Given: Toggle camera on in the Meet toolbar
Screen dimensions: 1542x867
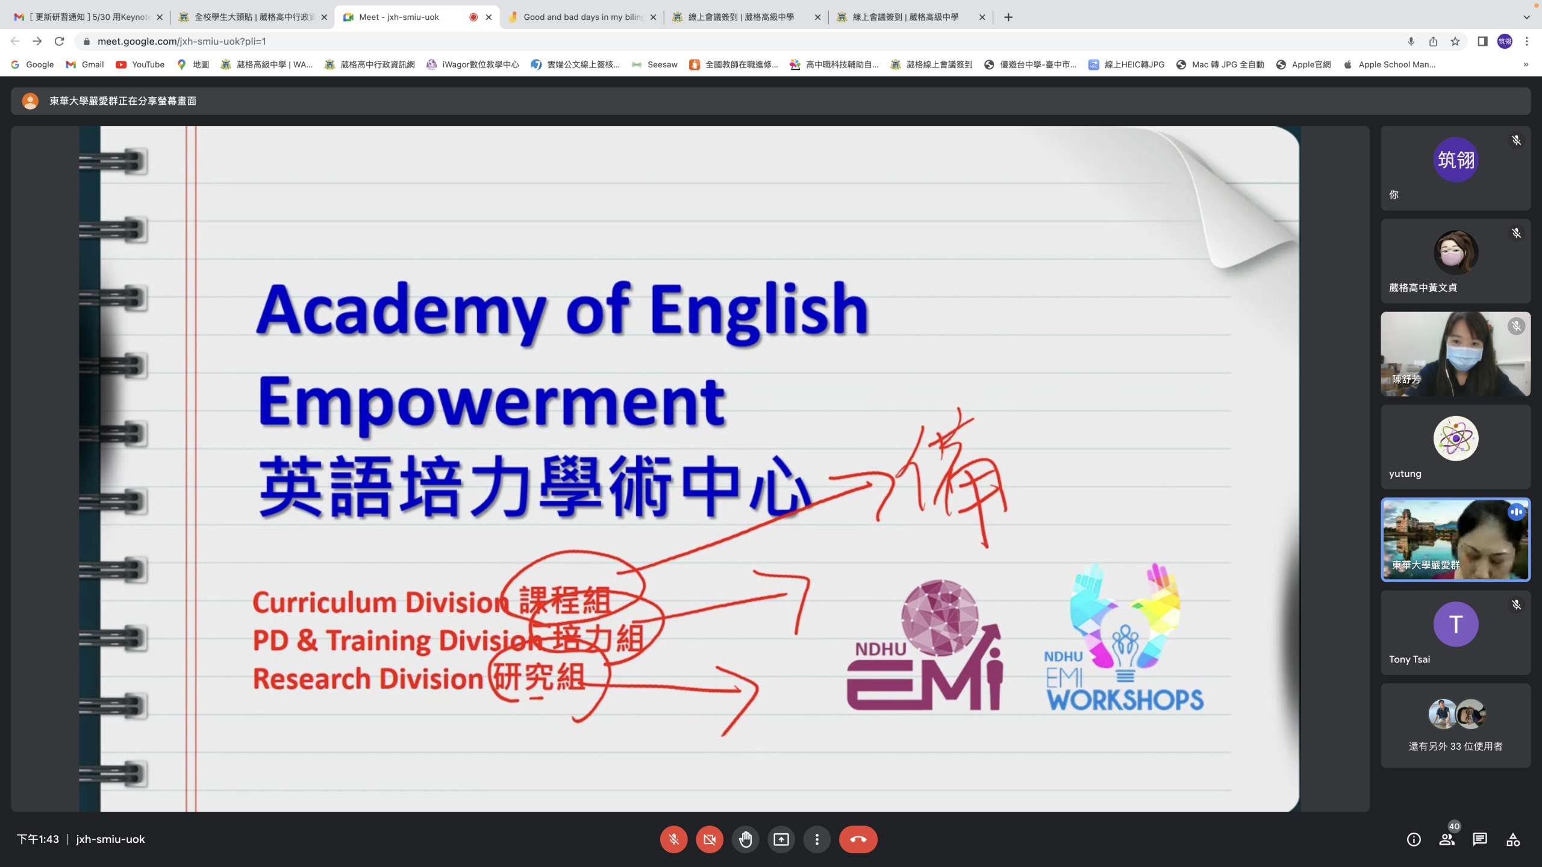Looking at the screenshot, I should [710, 839].
